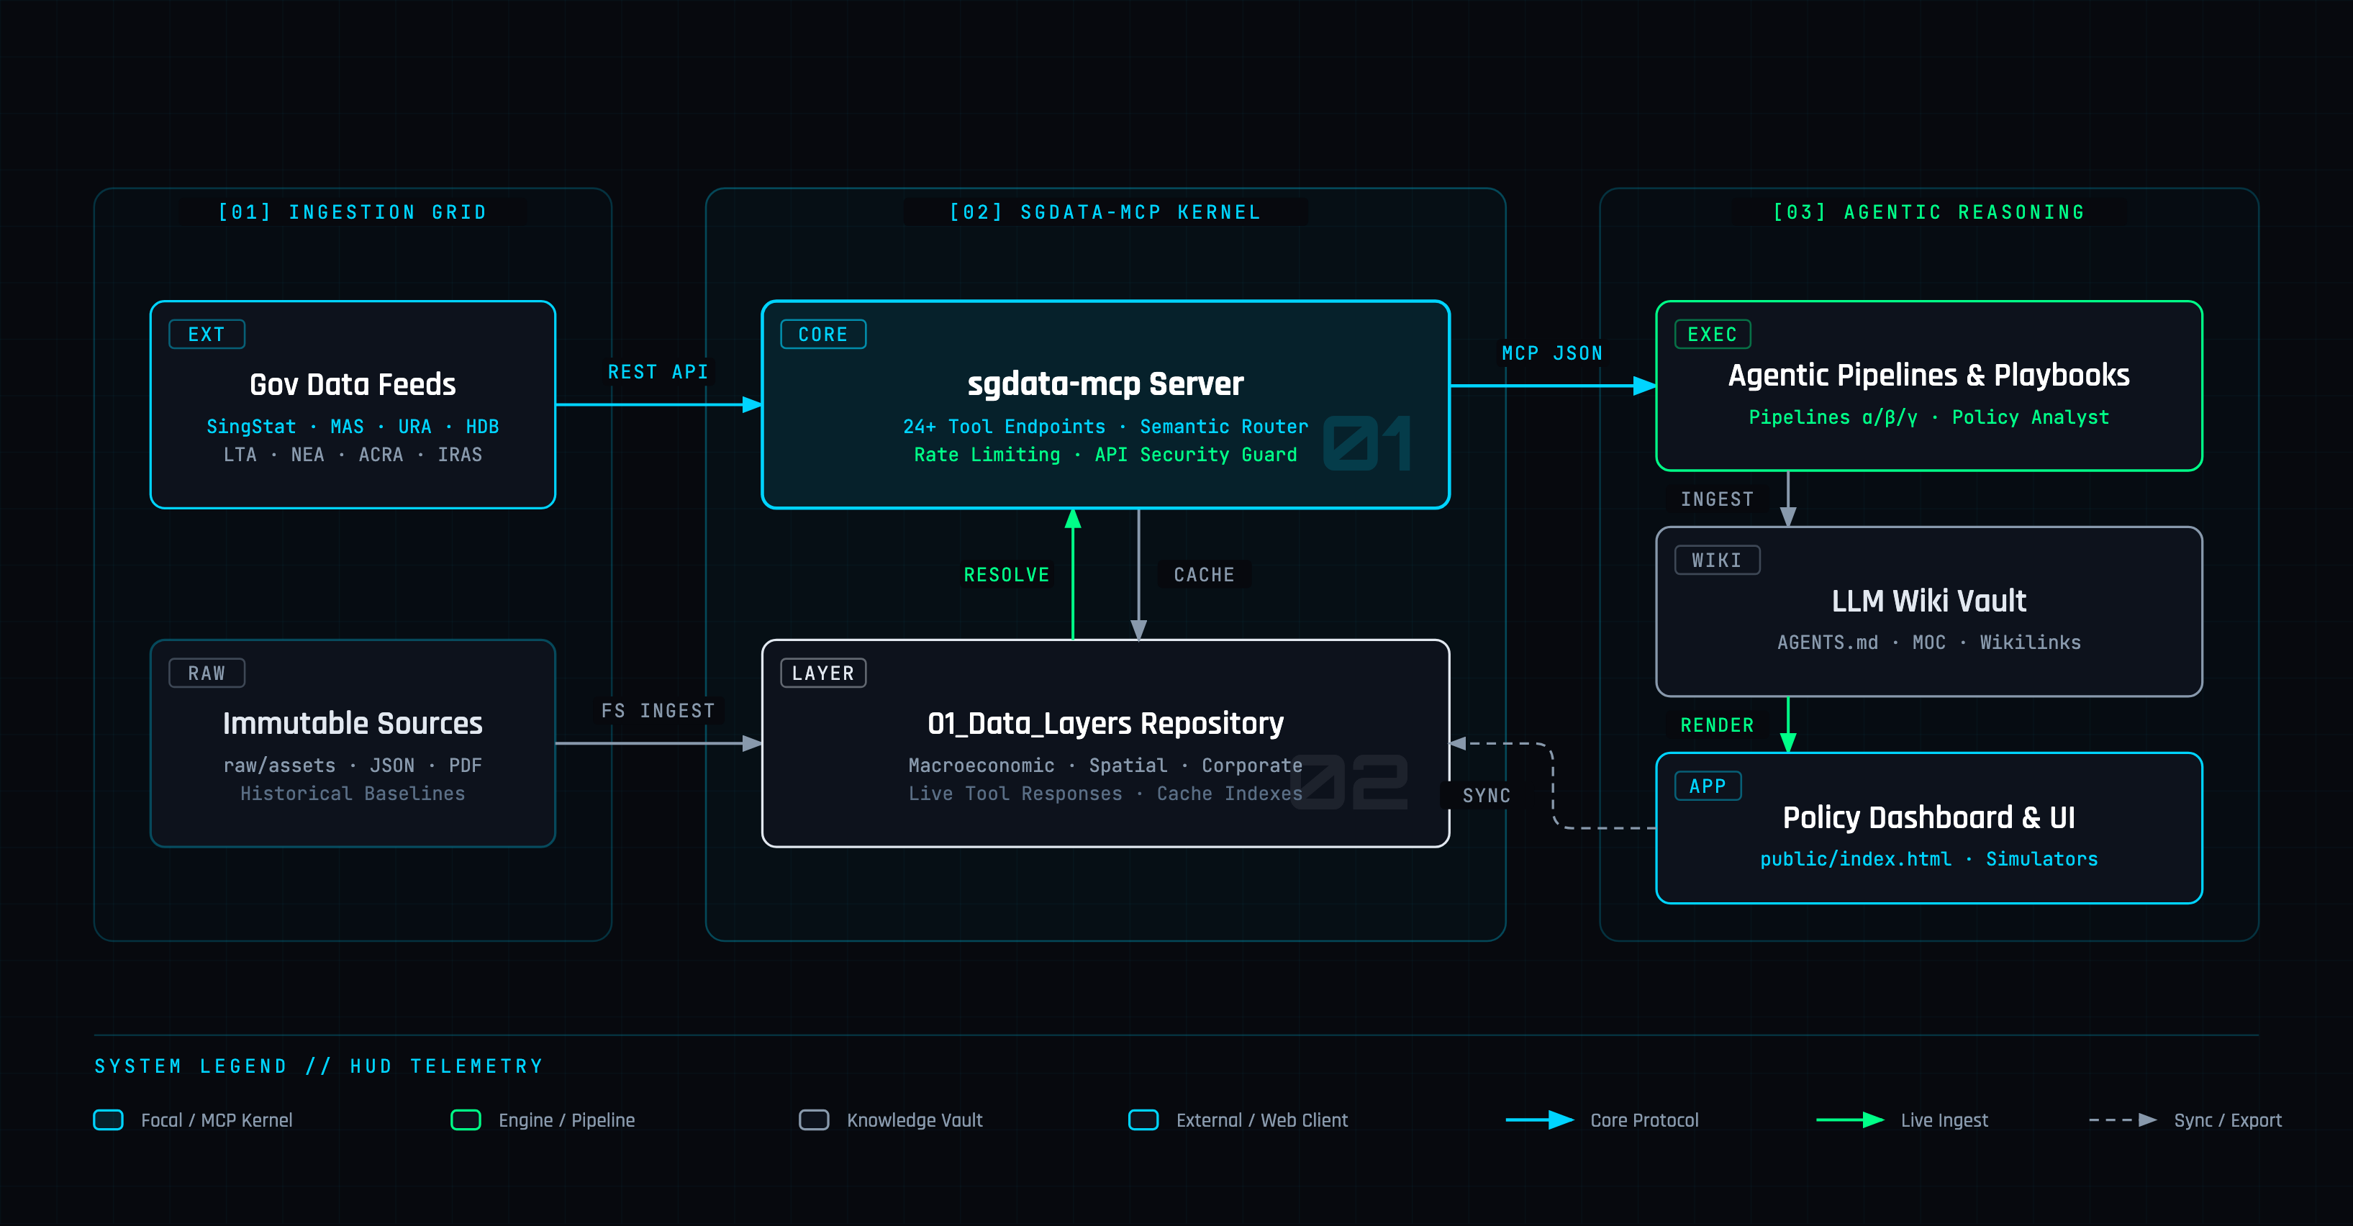Click the [02] SGDATA-MCP KERNEL header
2353x1226 pixels.
tap(1105, 213)
